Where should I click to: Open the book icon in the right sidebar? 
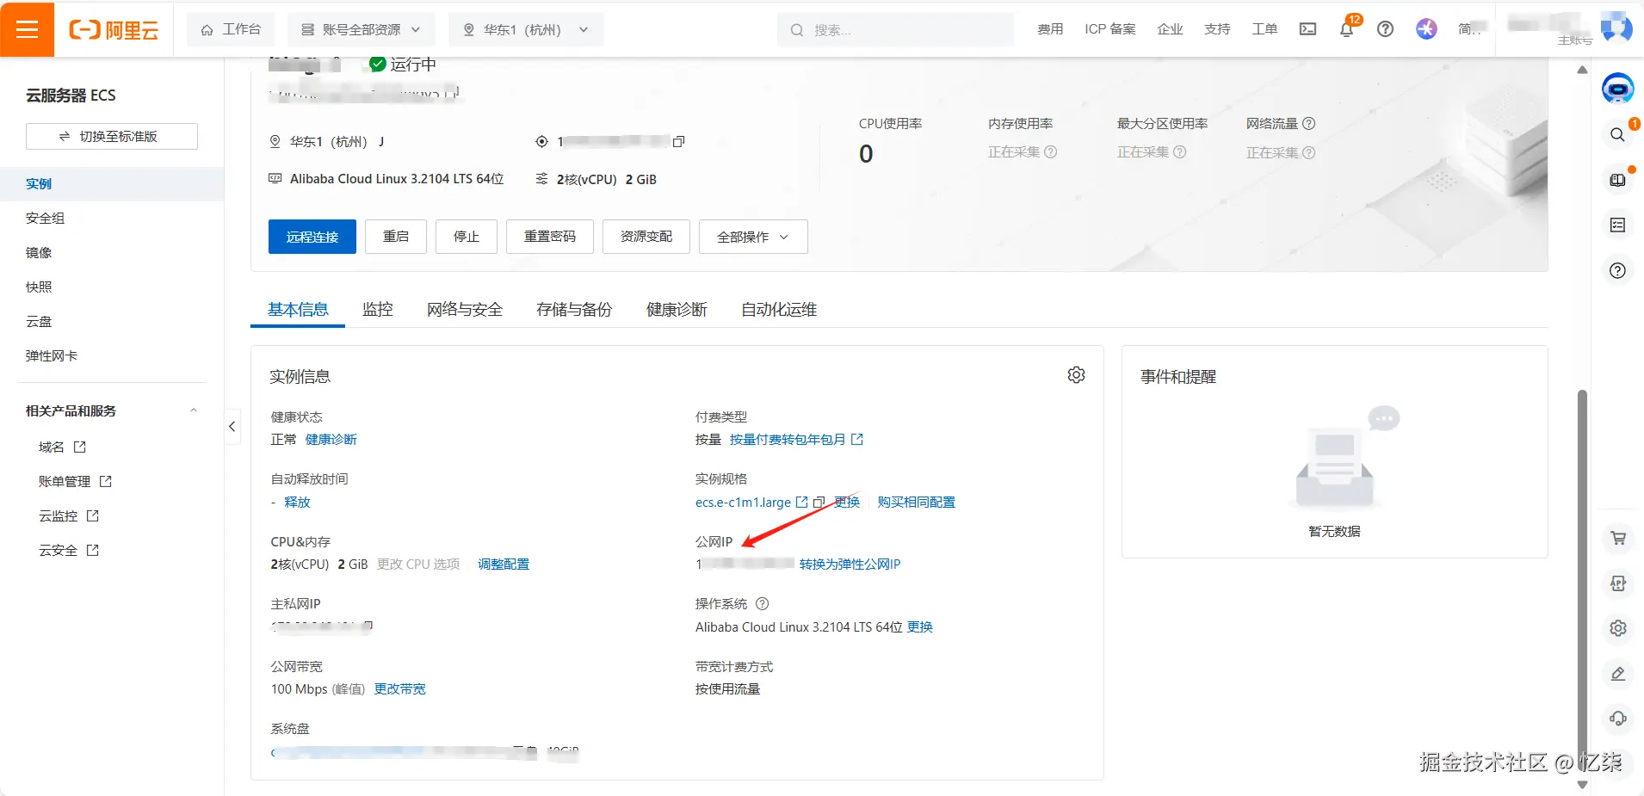click(1618, 180)
